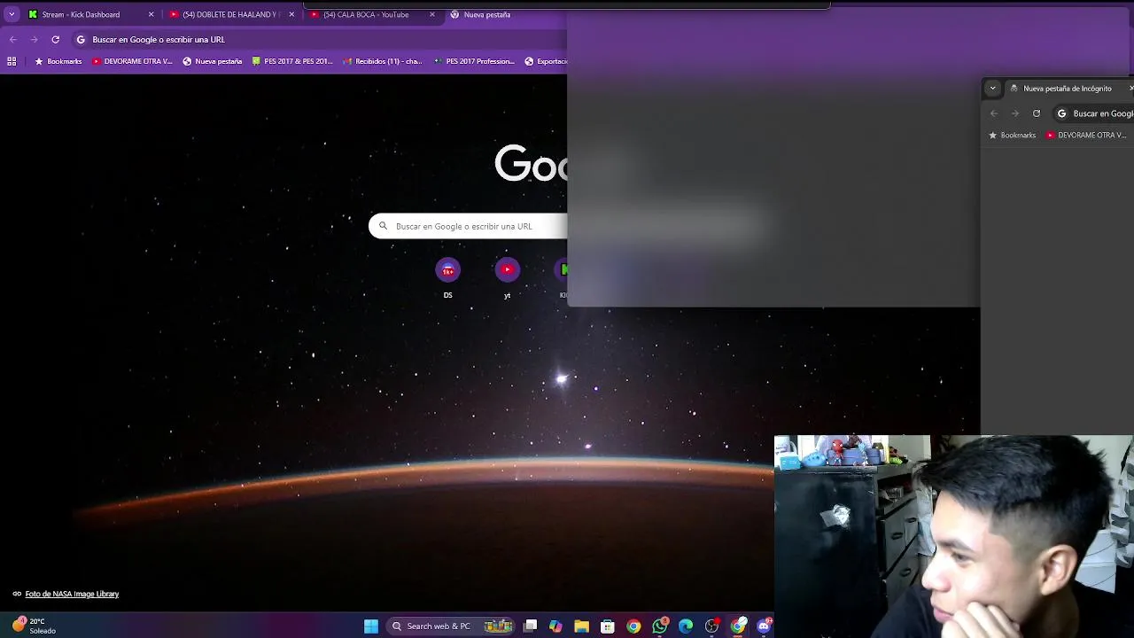Focus the main Chrome address bar
Viewport: 1134px width, 638px height.
pyautogui.click(x=319, y=39)
